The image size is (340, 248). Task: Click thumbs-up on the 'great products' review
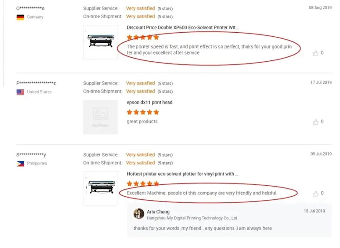(316, 122)
